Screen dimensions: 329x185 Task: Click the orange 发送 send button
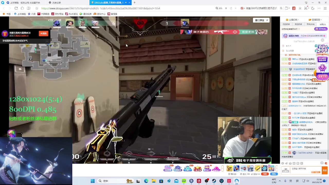[x=325, y=170]
